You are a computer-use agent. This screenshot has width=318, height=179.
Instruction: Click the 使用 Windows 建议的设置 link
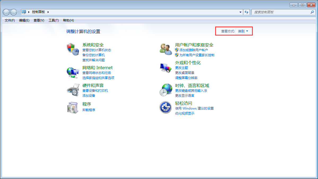tap(195, 108)
